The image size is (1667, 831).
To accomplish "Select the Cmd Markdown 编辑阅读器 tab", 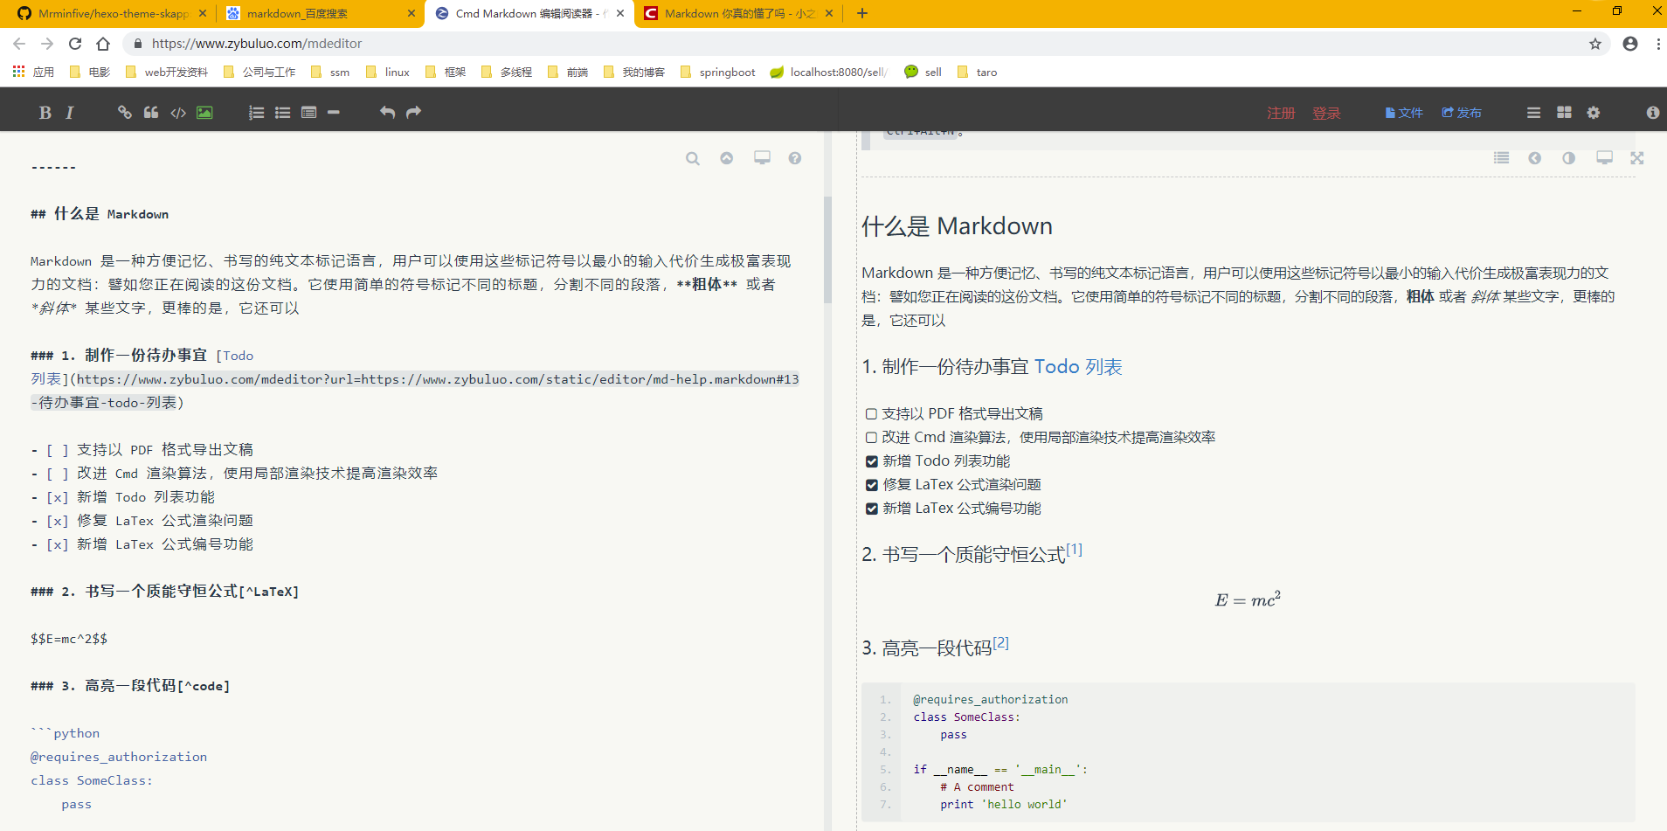I will tap(529, 13).
